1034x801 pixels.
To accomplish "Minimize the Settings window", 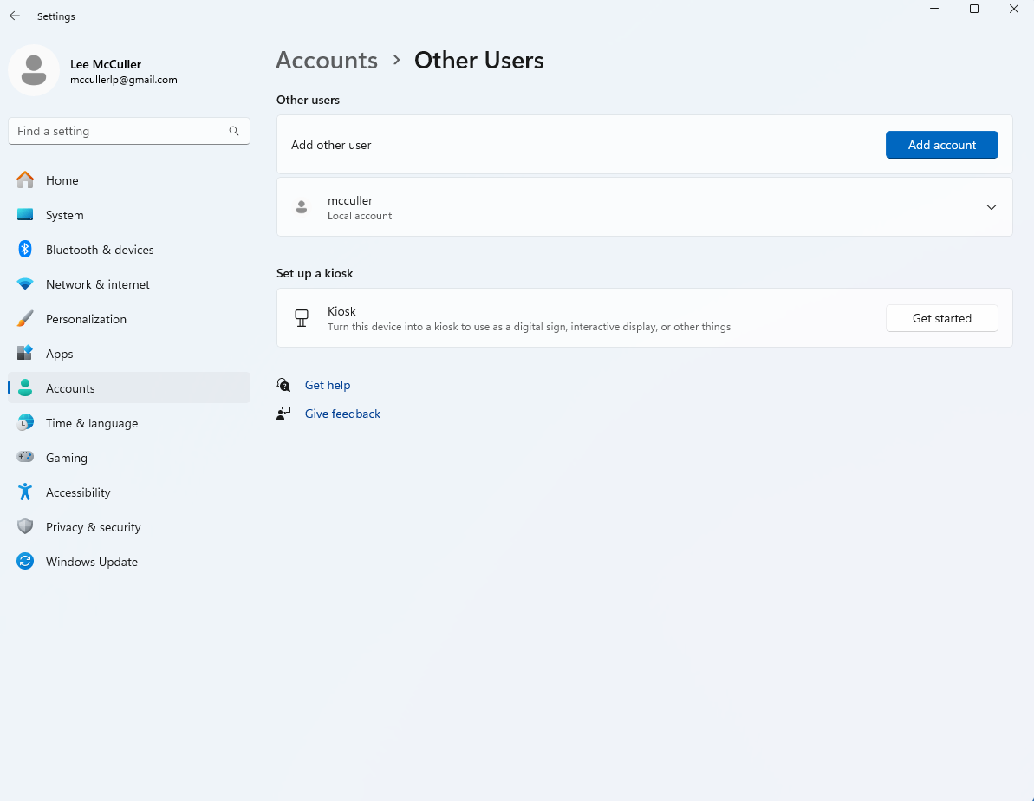I will click(933, 9).
